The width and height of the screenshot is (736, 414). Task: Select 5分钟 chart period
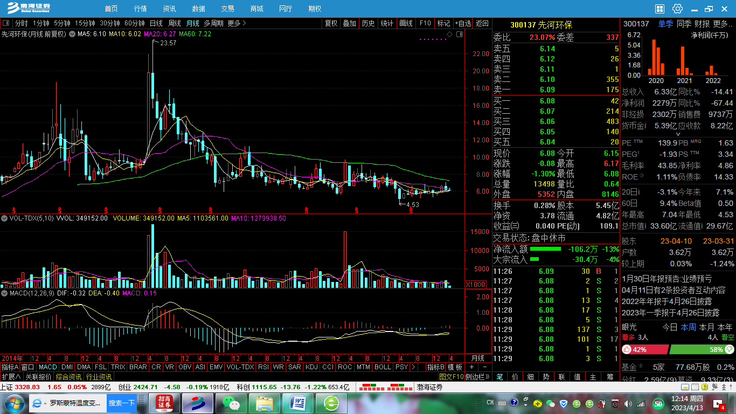click(x=62, y=23)
